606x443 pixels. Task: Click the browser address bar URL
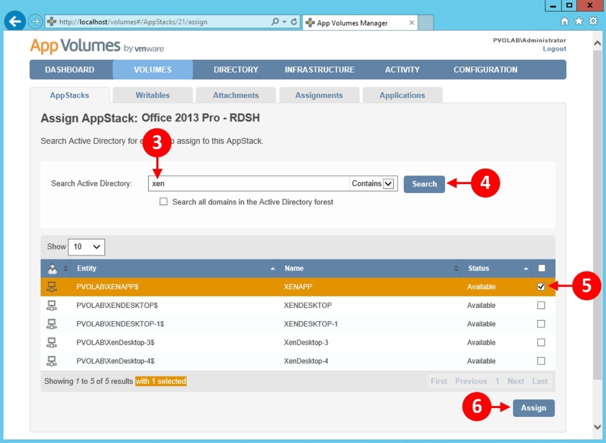tap(133, 22)
